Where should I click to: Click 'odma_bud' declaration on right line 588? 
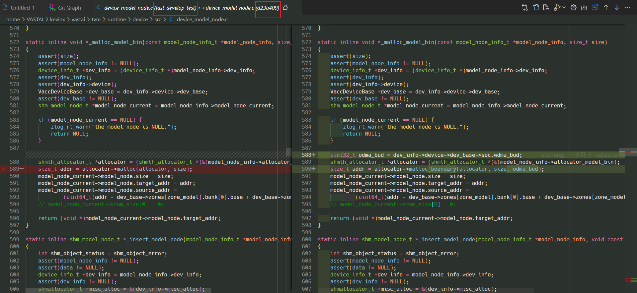click(371, 155)
